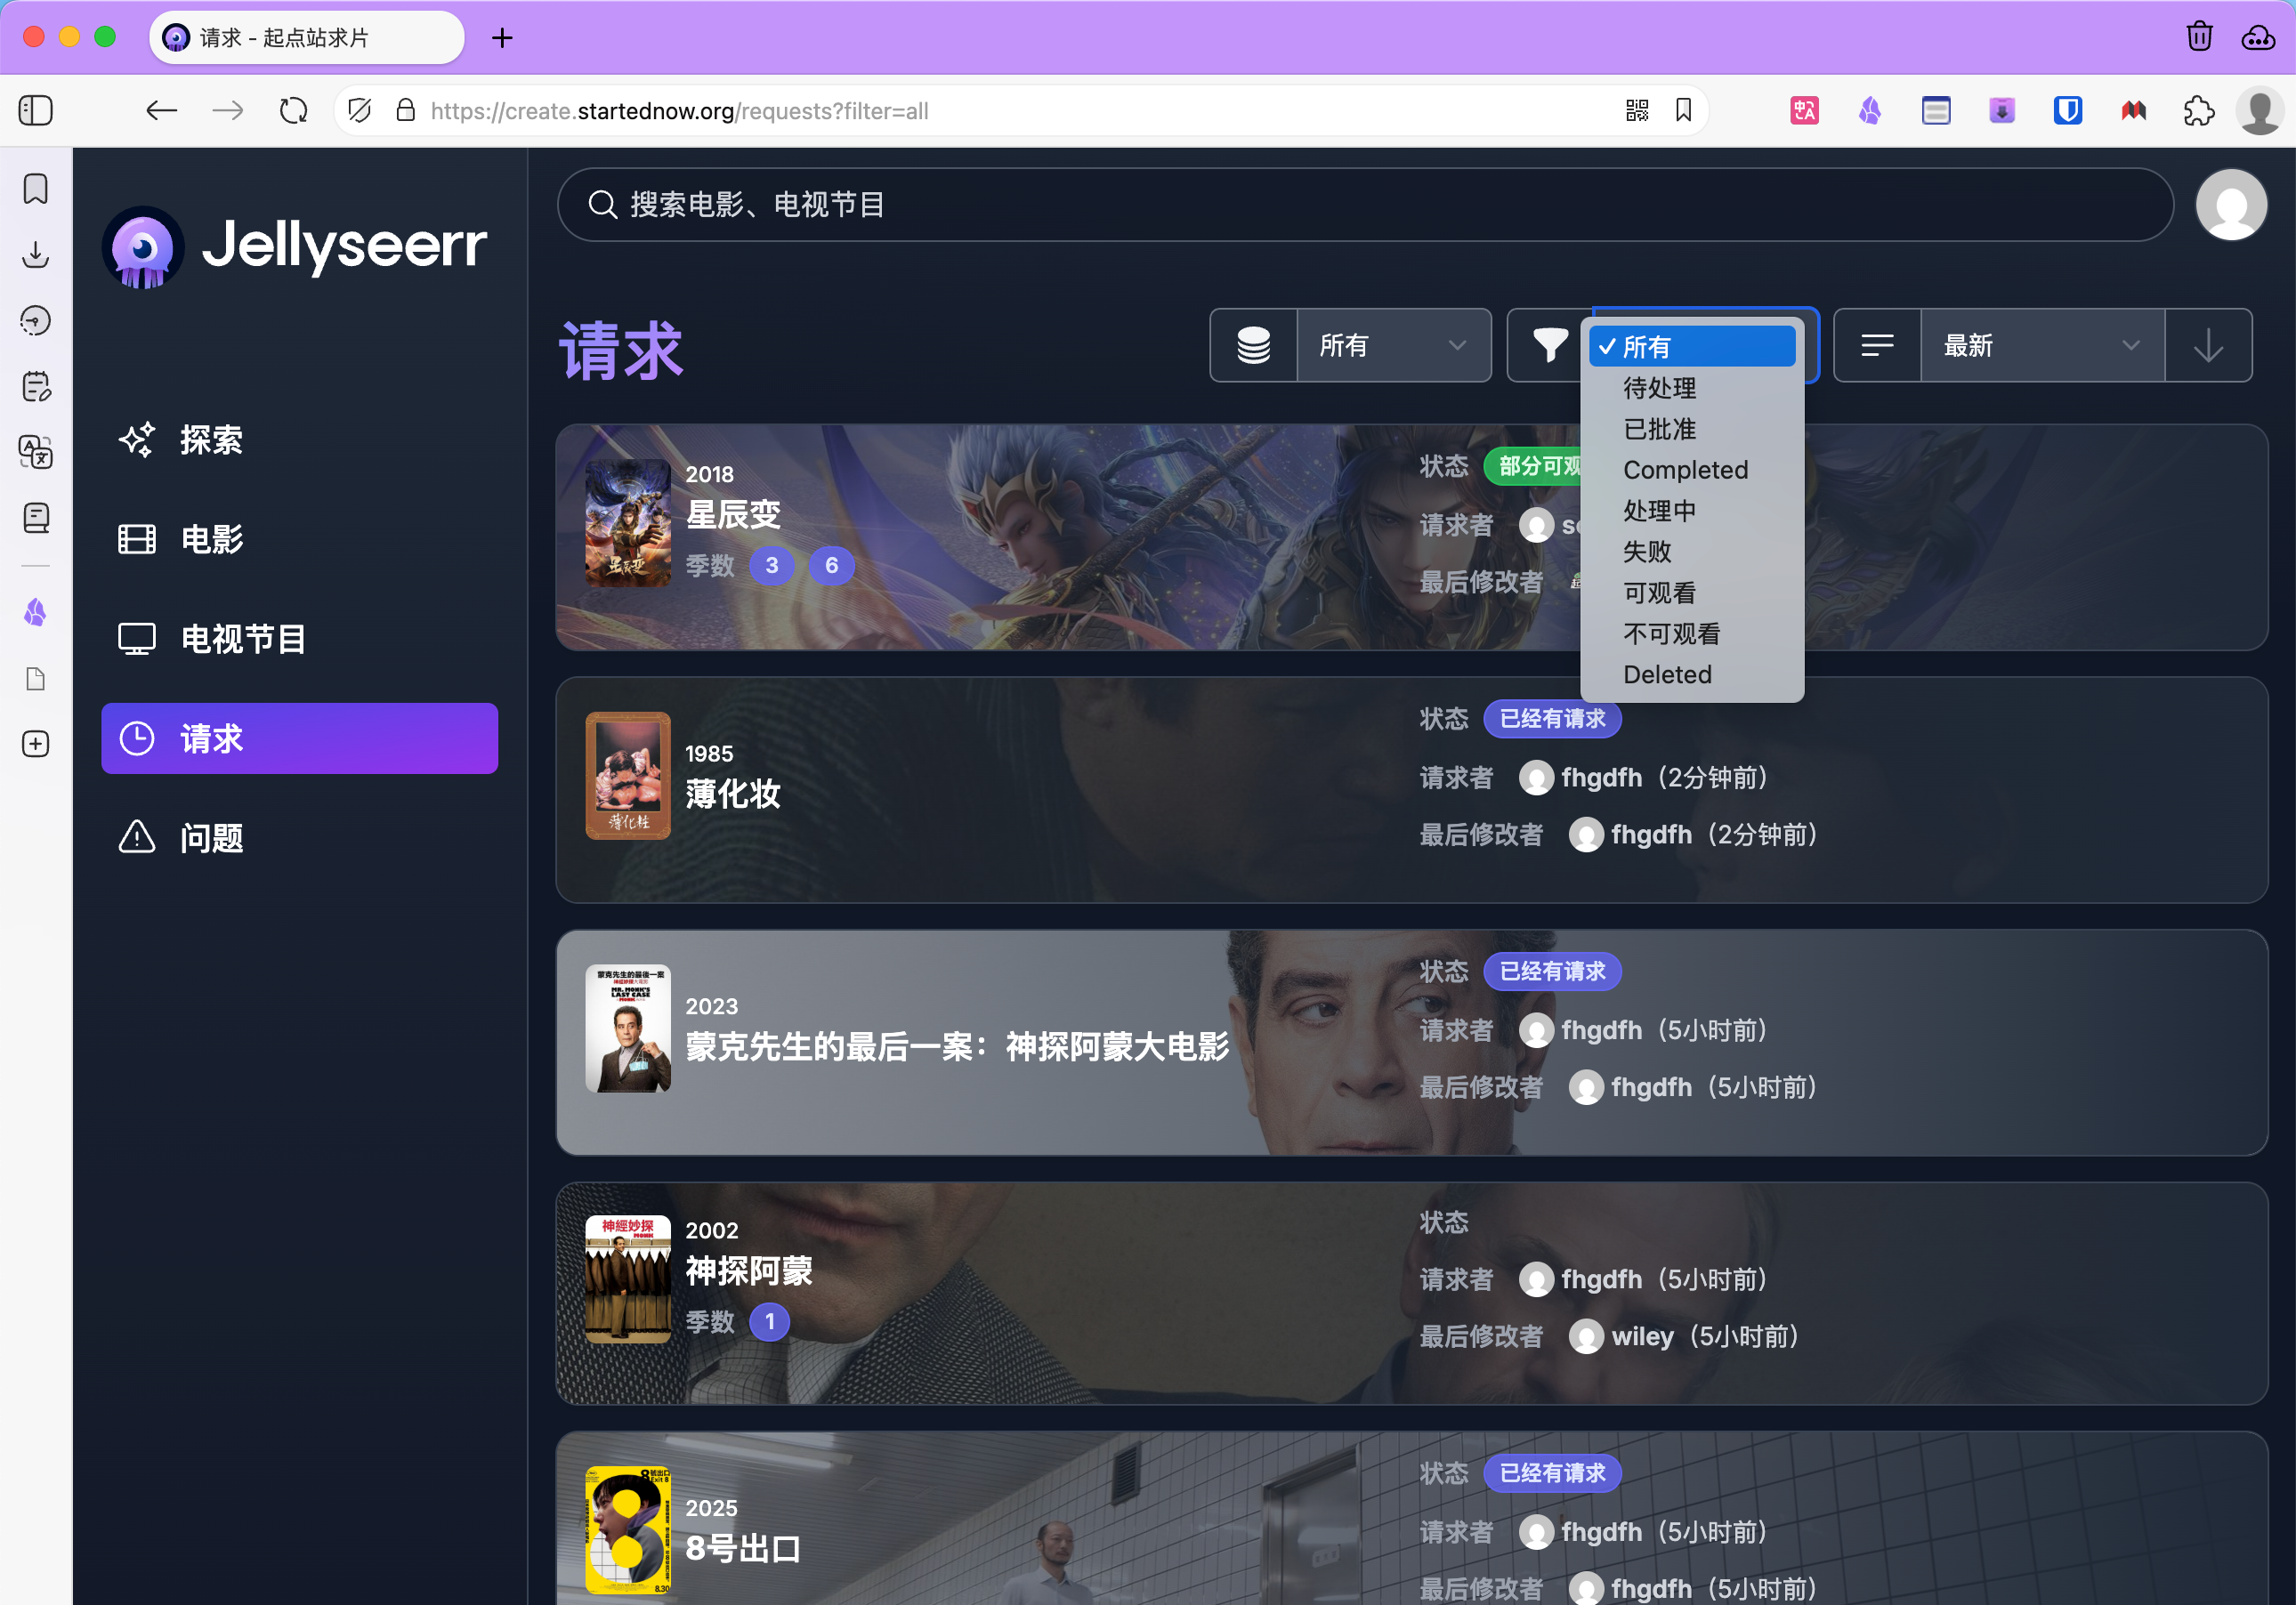Screen dimensions: 2296x1605
Task: Open notes icon in browser side panel
Action: click(x=36, y=386)
